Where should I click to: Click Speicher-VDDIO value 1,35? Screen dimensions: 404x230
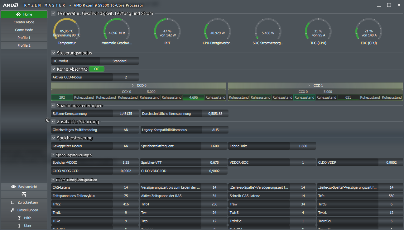pos(126,162)
